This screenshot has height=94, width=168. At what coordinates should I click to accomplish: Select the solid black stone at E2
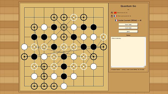coord(64,77)
